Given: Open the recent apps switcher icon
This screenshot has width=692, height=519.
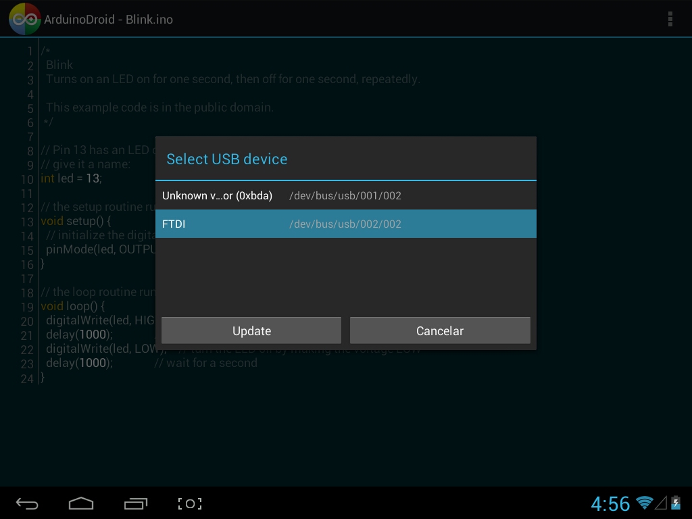Looking at the screenshot, I should coord(136,503).
